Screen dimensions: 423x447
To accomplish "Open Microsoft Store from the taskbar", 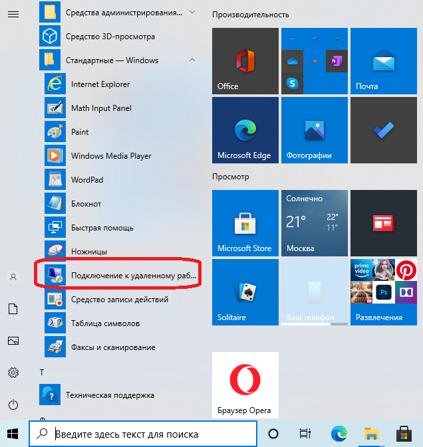I will coord(404,434).
